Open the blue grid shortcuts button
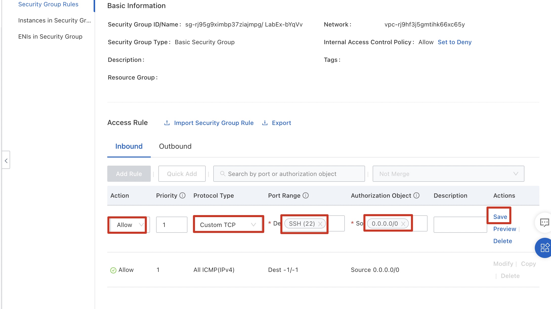Image resolution: width=551 pixels, height=309 pixels. click(544, 248)
